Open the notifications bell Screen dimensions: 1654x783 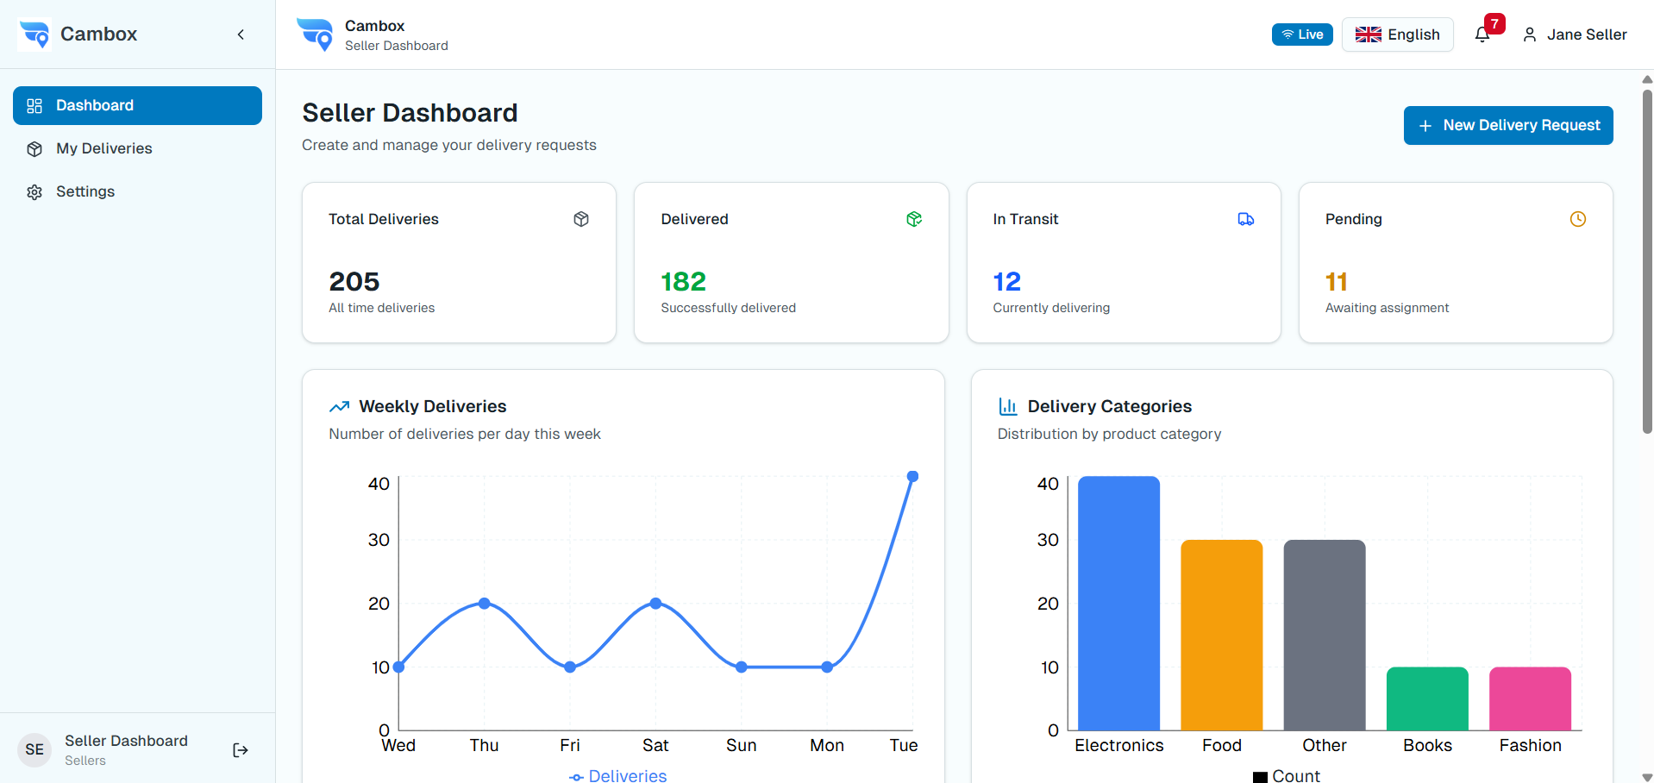tap(1482, 34)
